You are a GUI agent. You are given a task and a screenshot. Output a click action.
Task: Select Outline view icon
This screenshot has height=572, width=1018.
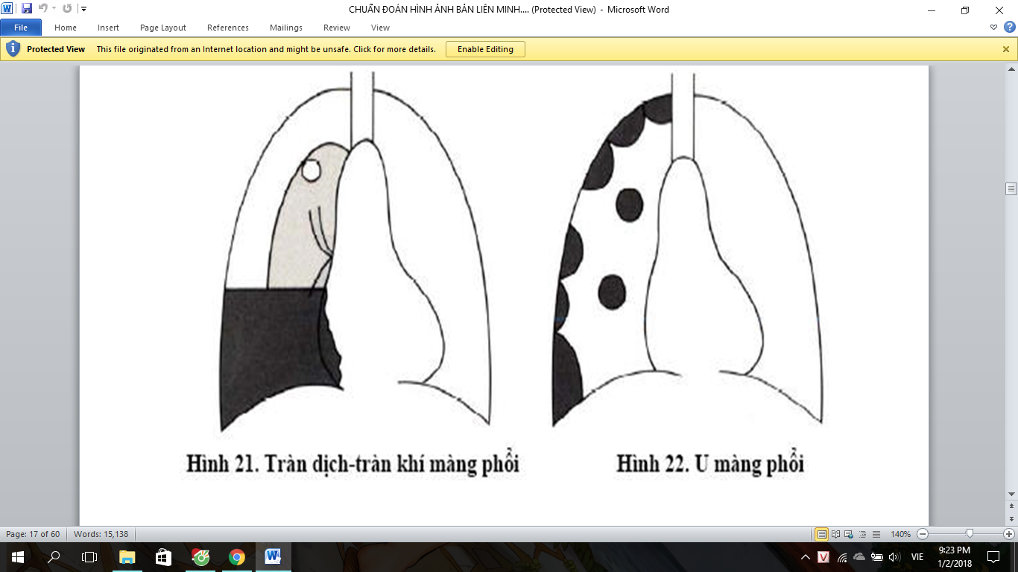863,534
